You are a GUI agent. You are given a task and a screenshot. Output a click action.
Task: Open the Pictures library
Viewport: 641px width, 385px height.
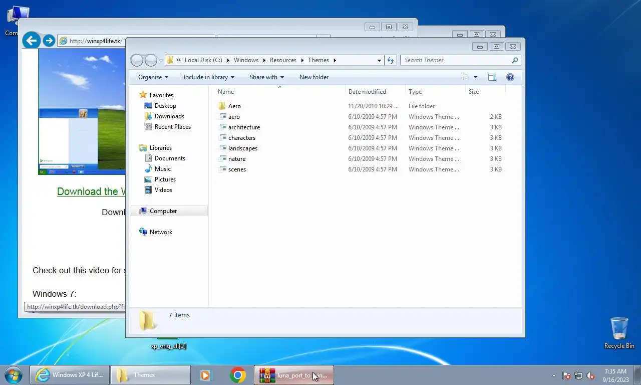165,179
